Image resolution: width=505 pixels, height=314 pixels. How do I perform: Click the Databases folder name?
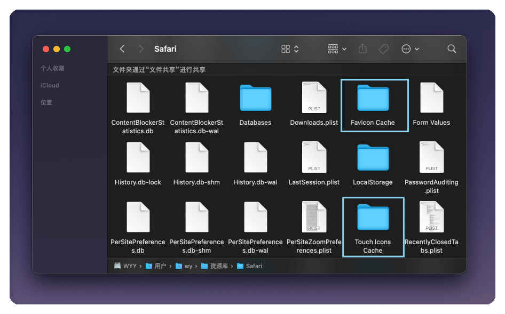(x=255, y=123)
